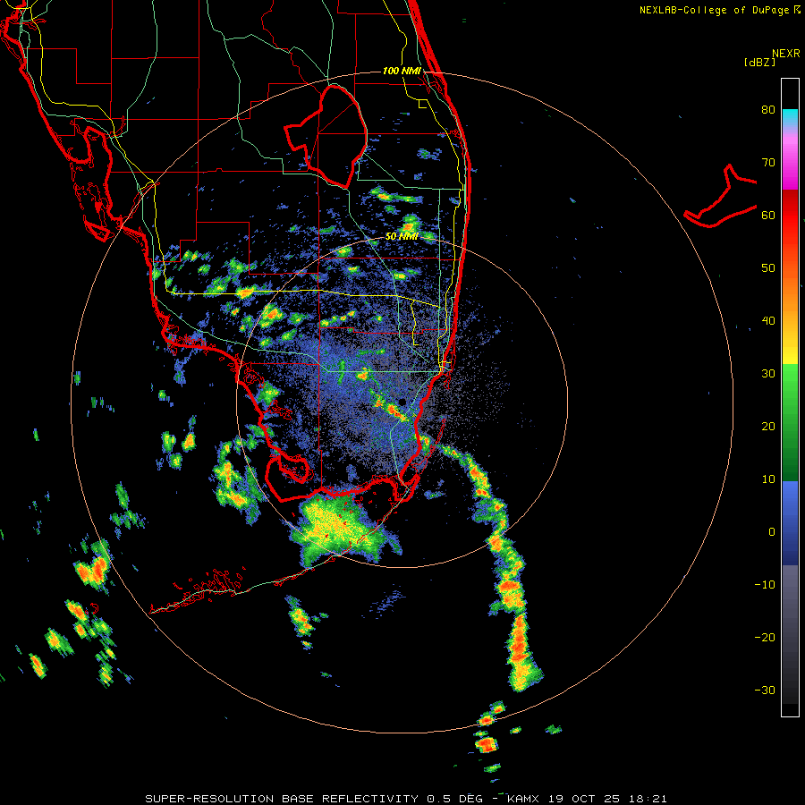Select the -10 value on the dBZ scale
The image size is (805, 805).
tap(765, 584)
